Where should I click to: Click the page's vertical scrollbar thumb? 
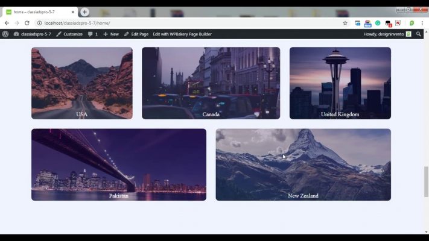click(x=426, y=182)
